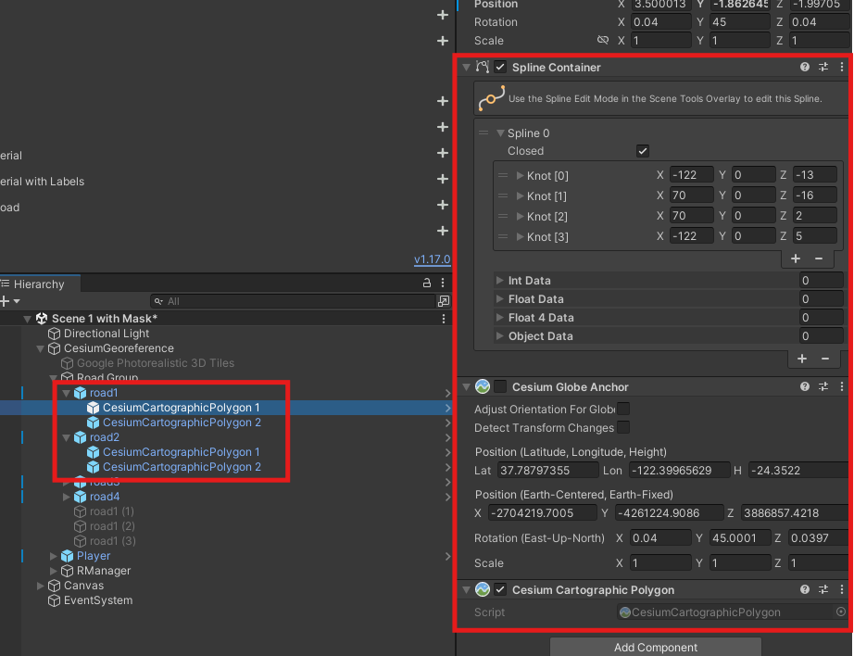Toggle Detect Transform Changes checkbox
This screenshot has height=656, width=854.
[623, 427]
